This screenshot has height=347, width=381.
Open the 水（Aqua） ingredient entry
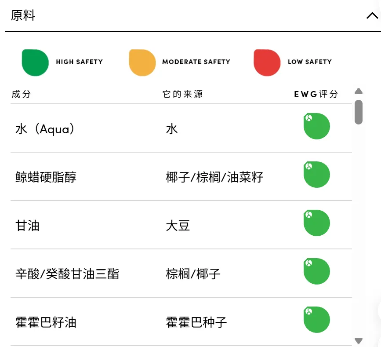click(x=44, y=129)
